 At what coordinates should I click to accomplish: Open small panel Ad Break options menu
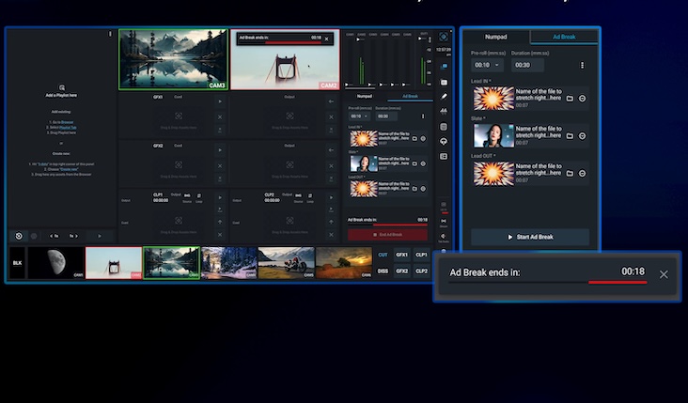423,116
